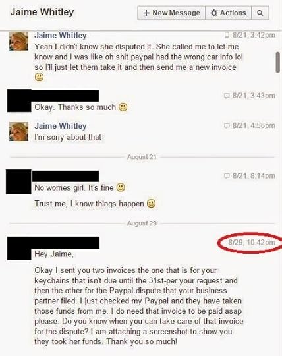Click the chat icon beside 8/21, 4:56pm
The height and width of the screenshot is (356, 282).
[227, 125]
